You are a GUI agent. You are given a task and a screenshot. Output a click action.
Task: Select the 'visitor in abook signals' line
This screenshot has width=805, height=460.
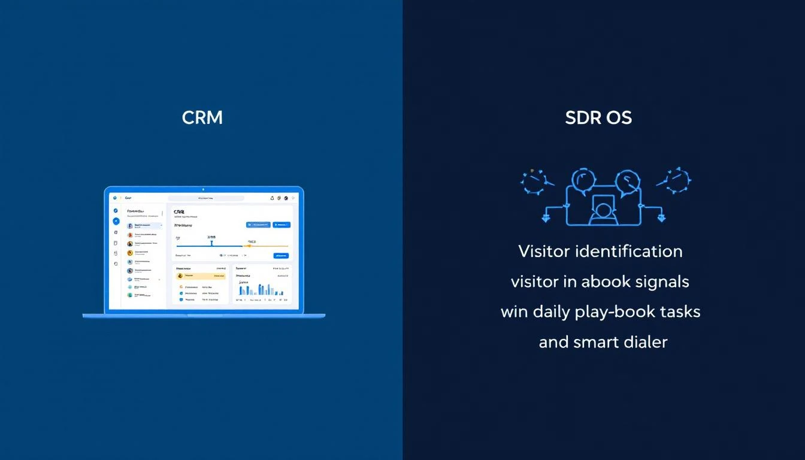(600, 282)
